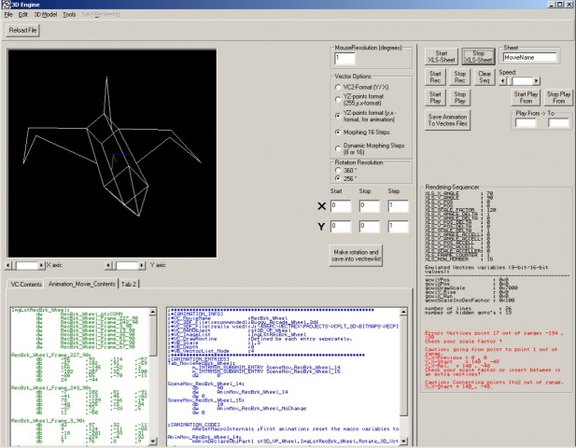
Task: Click the Stop Play button
Action: point(459,97)
